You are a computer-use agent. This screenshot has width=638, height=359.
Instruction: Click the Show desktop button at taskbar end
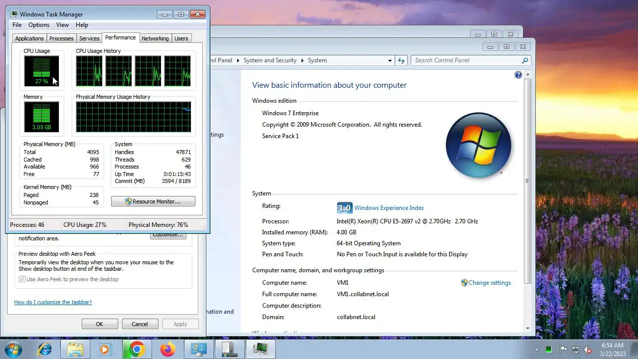click(x=634, y=349)
